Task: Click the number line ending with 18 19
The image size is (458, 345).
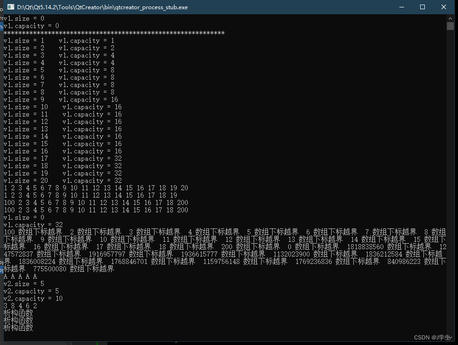Action: pyautogui.click(x=90, y=195)
